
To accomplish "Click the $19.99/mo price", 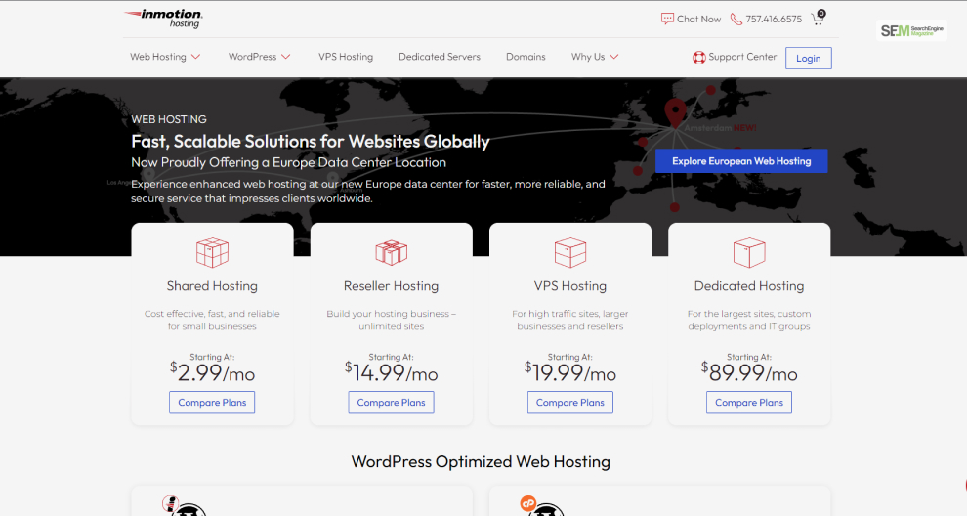I will tap(569, 372).
